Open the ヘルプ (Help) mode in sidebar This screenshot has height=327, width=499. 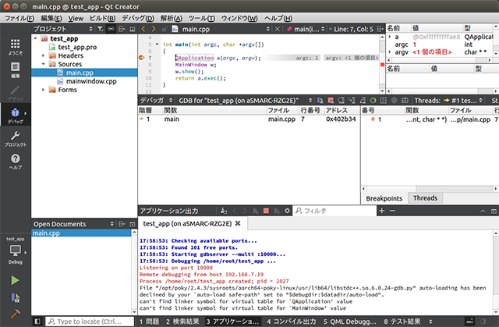click(16, 162)
